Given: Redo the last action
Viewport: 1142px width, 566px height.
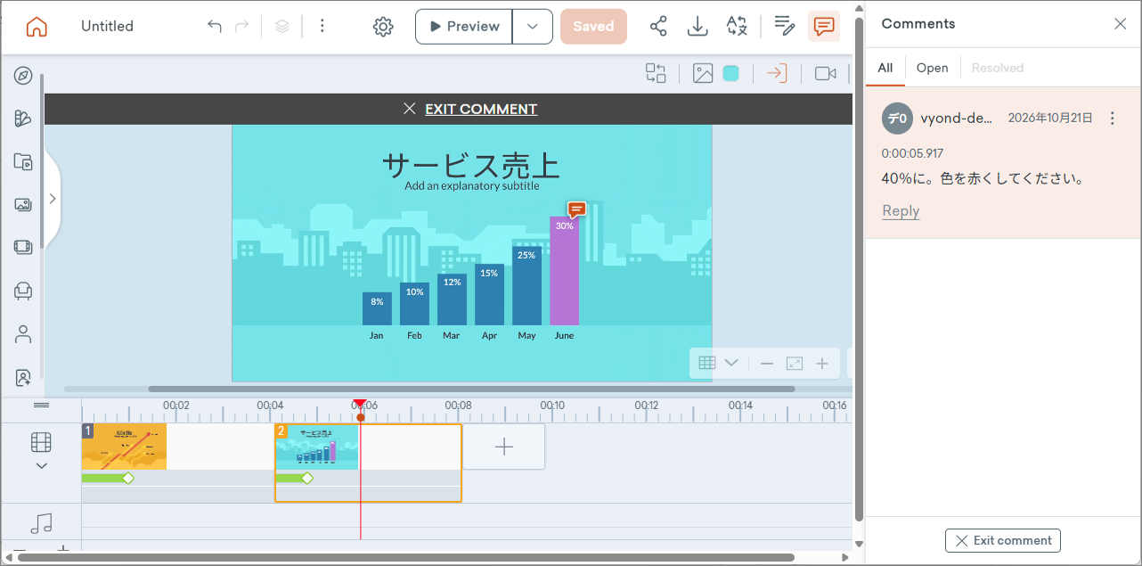Looking at the screenshot, I should click(x=241, y=27).
